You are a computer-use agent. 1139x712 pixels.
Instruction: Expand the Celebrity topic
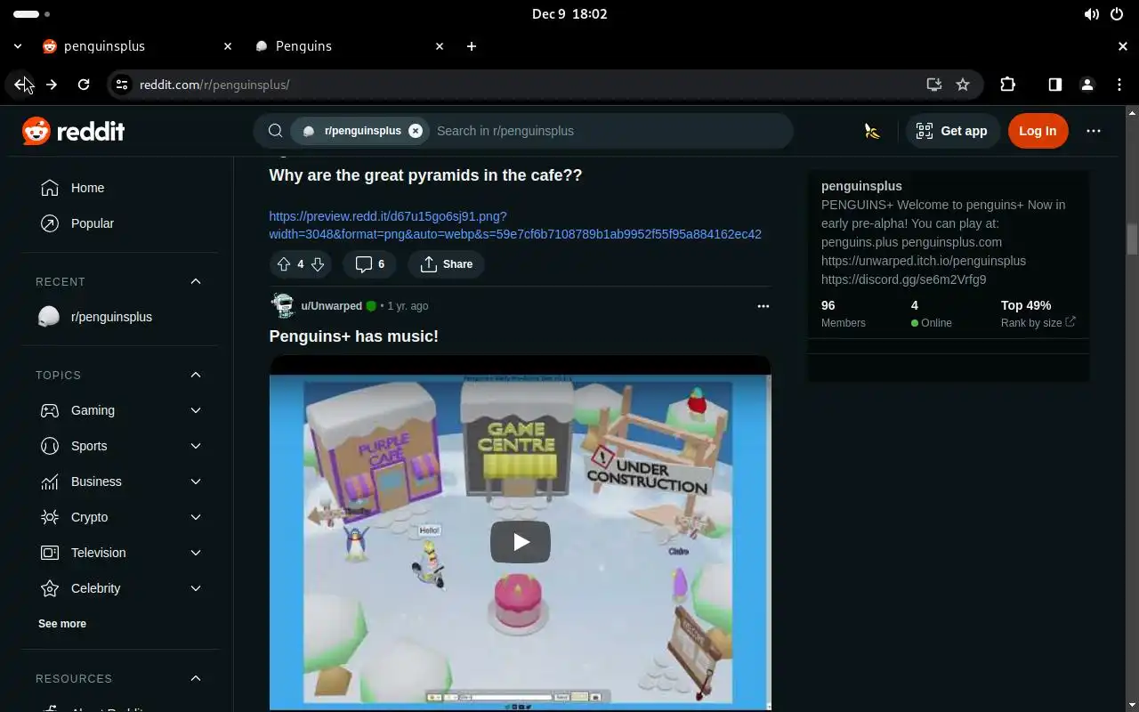click(196, 588)
